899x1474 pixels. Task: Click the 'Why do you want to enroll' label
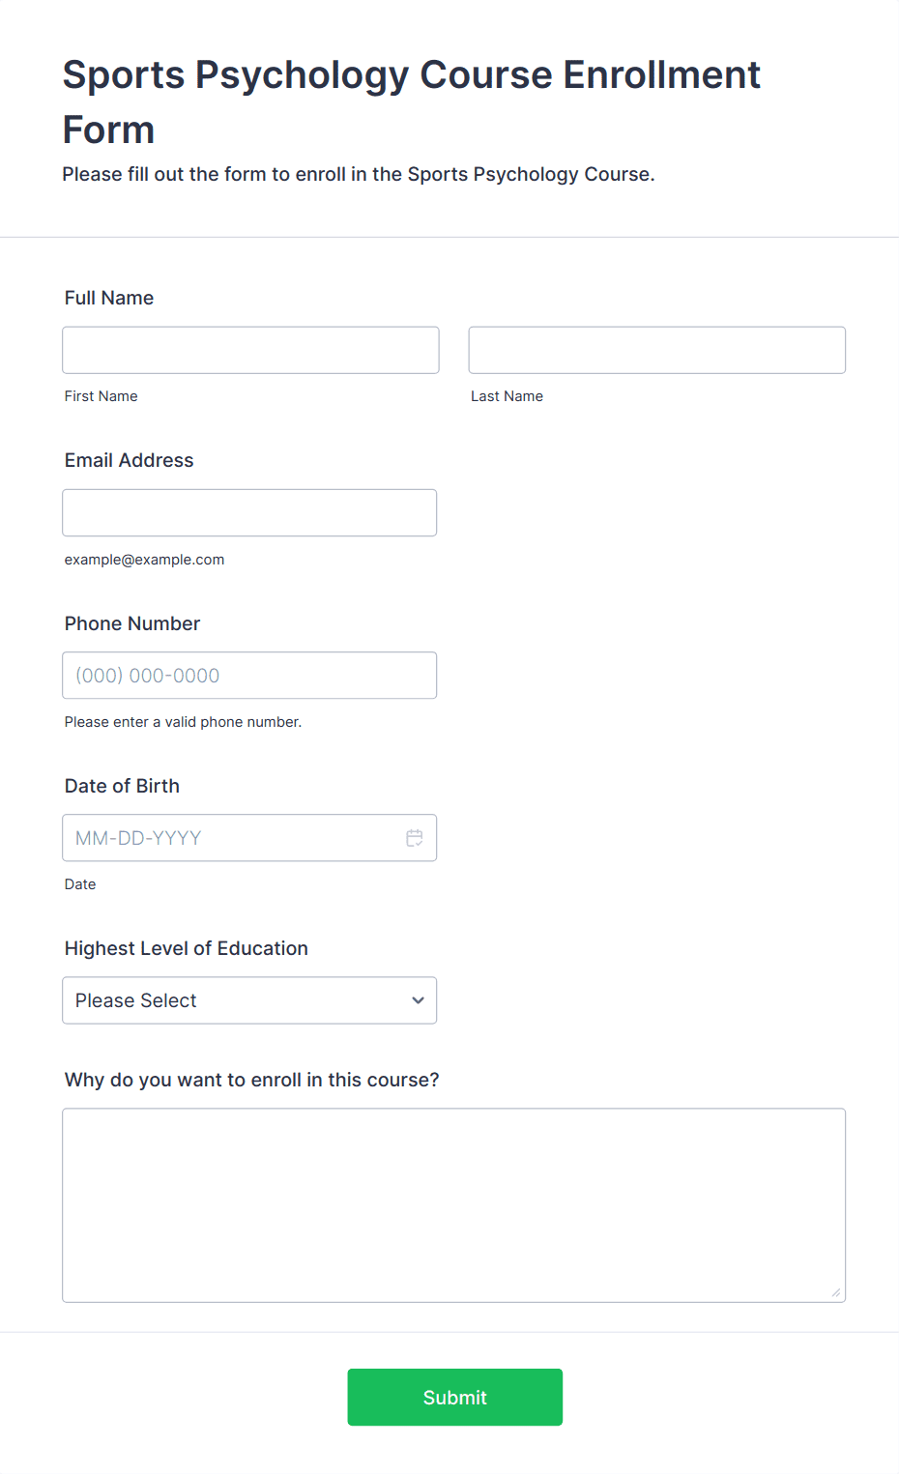[x=252, y=1080]
